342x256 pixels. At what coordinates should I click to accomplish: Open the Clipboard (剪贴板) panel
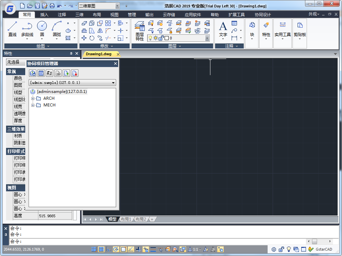coord(300,30)
